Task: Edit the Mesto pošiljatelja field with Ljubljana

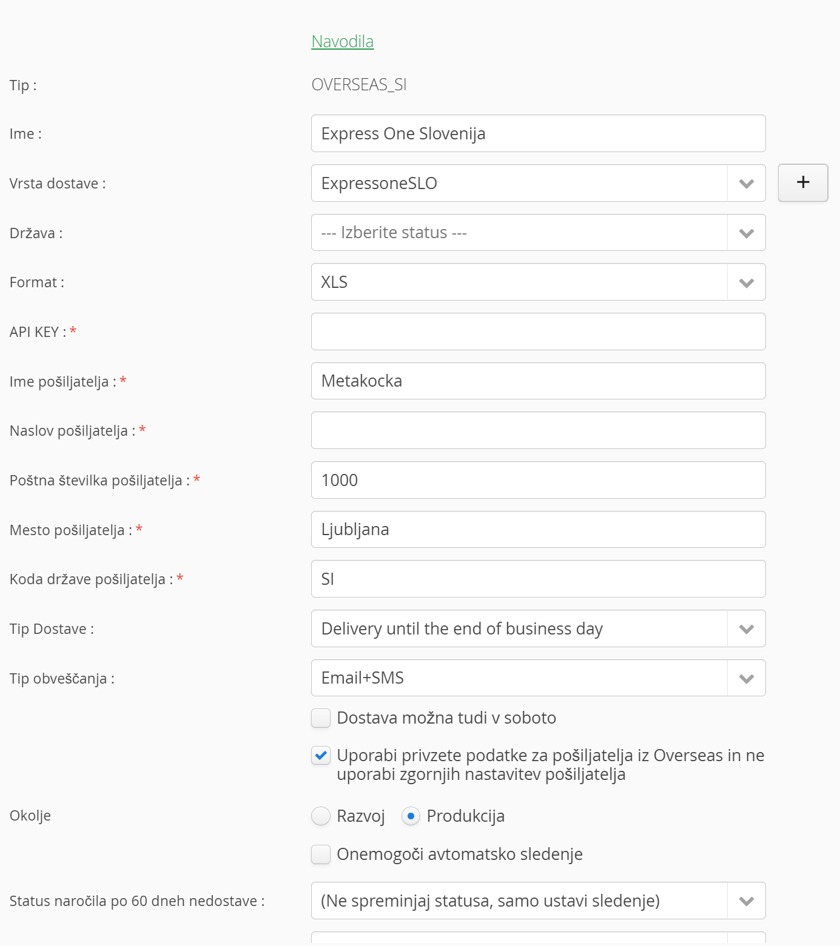Action: point(538,529)
